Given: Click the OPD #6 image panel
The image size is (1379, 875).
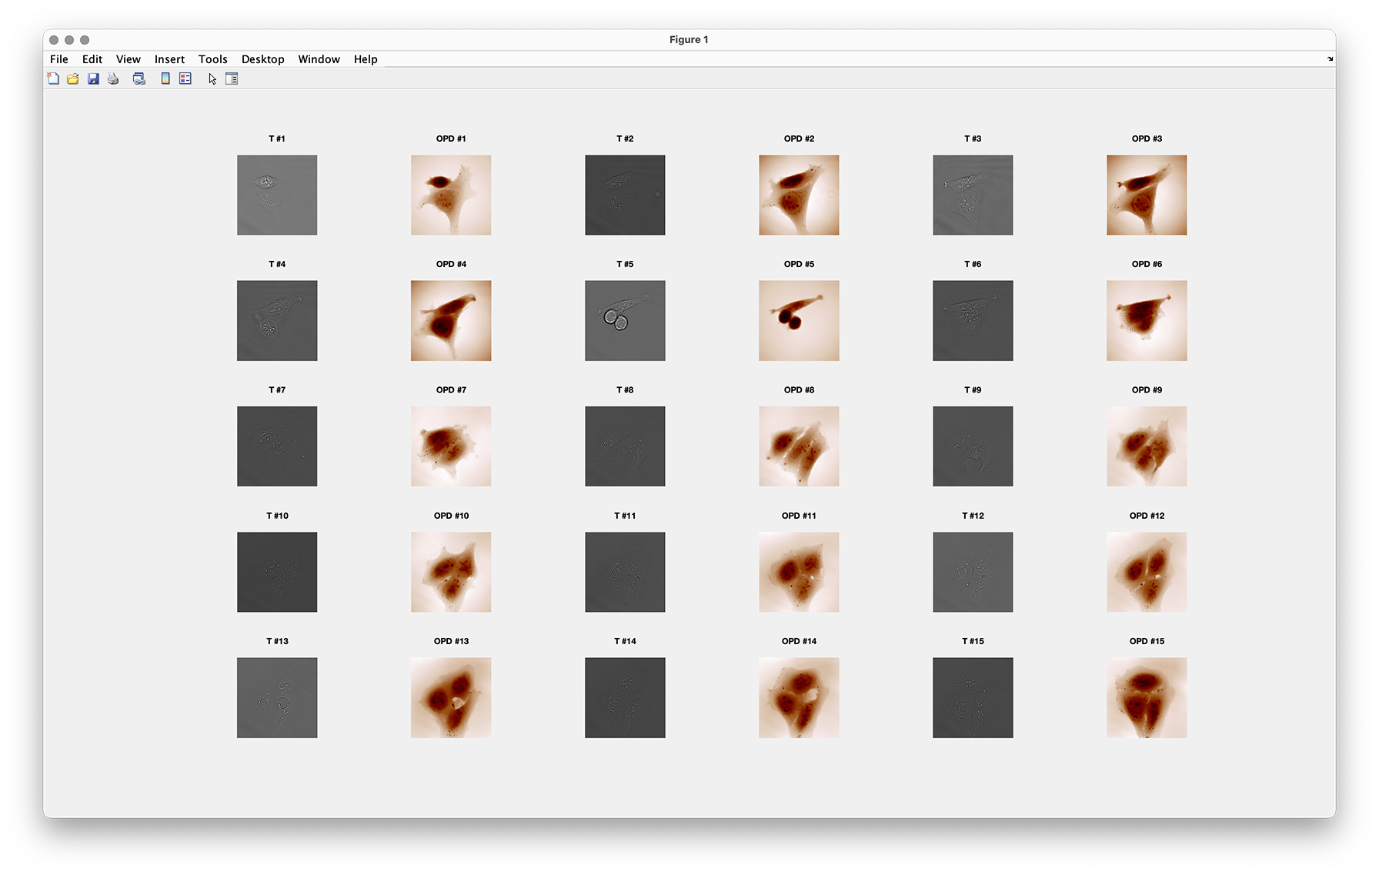Looking at the screenshot, I should (1147, 320).
